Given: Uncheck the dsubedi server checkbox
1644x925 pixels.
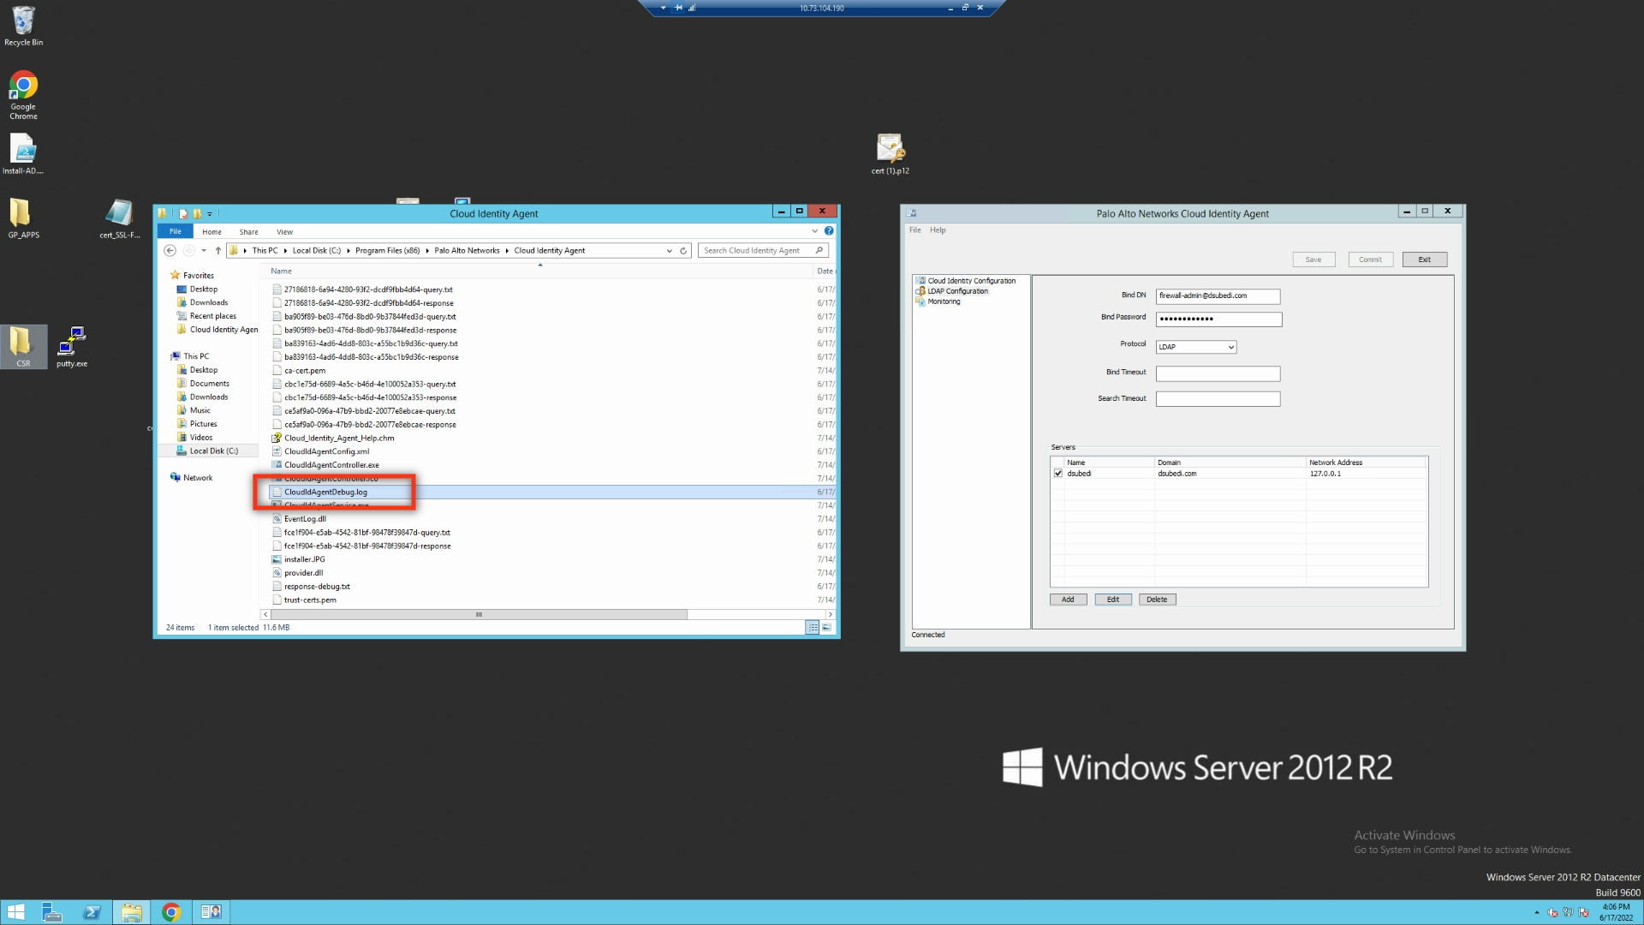Looking at the screenshot, I should pyautogui.click(x=1058, y=474).
